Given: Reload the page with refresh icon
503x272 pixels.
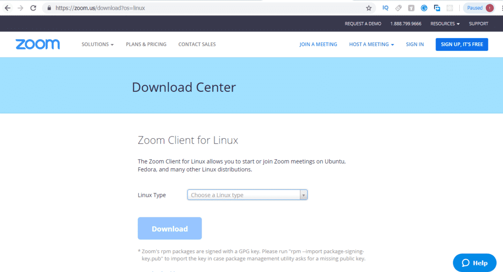Looking at the screenshot, I should pos(34,8).
